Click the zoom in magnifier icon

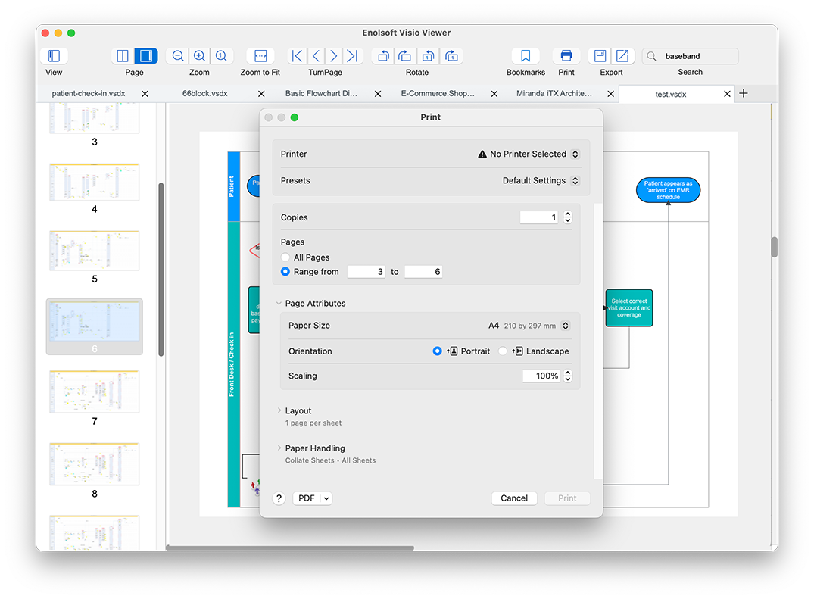[x=199, y=56]
